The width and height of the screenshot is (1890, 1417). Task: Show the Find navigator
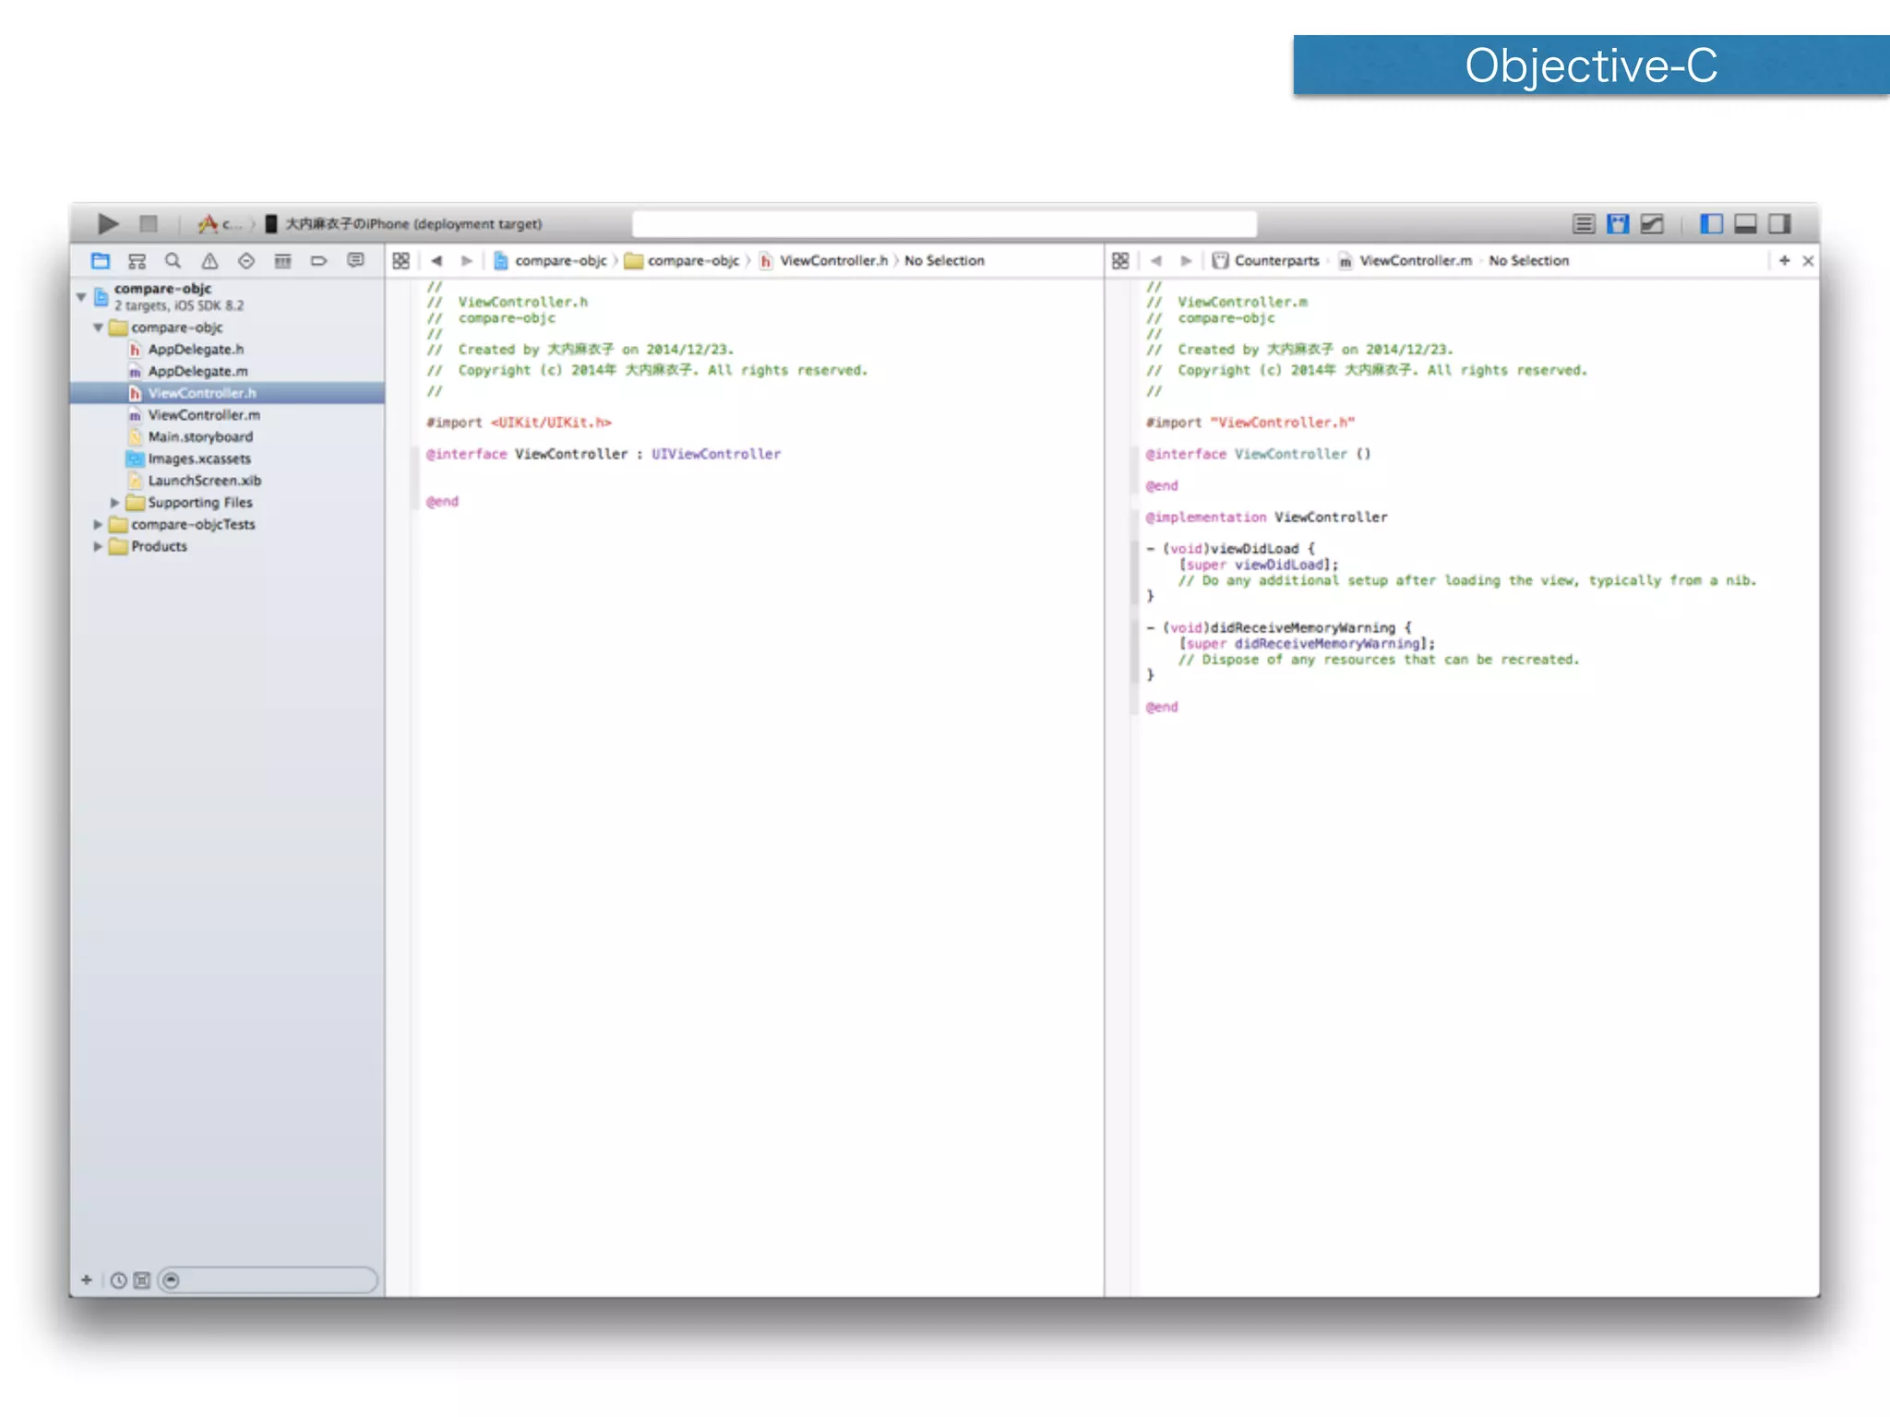[x=173, y=261]
